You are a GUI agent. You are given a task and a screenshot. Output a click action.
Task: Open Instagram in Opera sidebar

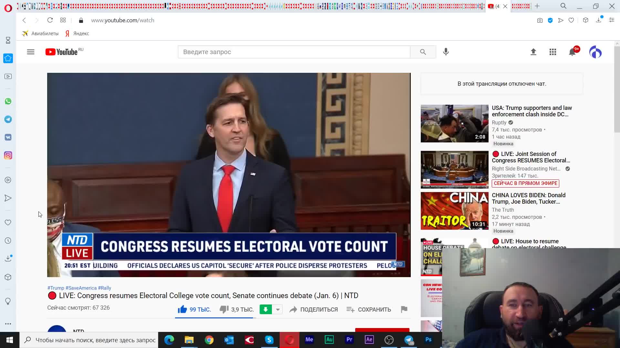click(x=8, y=156)
